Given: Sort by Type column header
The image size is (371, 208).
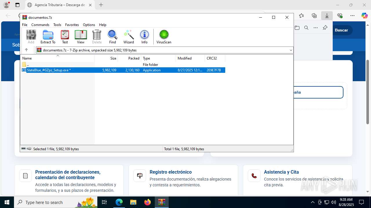Looking at the screenshot, I should click(x=159, y=58).
